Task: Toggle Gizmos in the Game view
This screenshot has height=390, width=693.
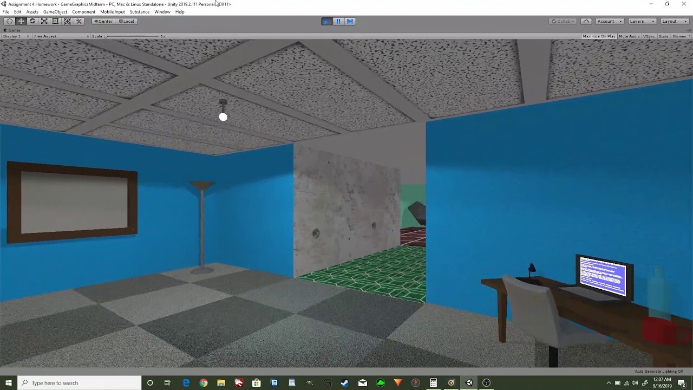Action: tap(678, 36)
